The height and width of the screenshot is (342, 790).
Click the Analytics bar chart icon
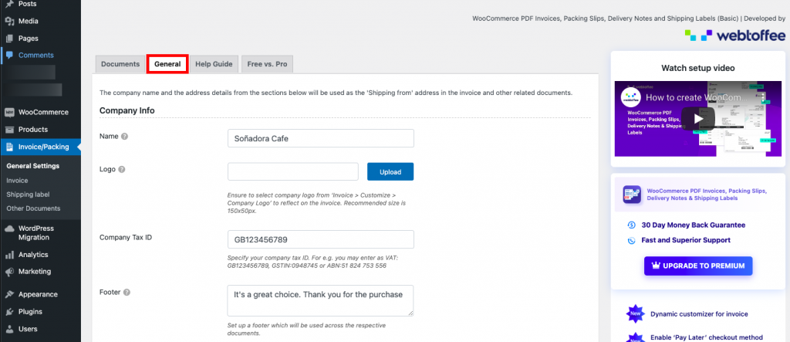click(x=9, y=255)
